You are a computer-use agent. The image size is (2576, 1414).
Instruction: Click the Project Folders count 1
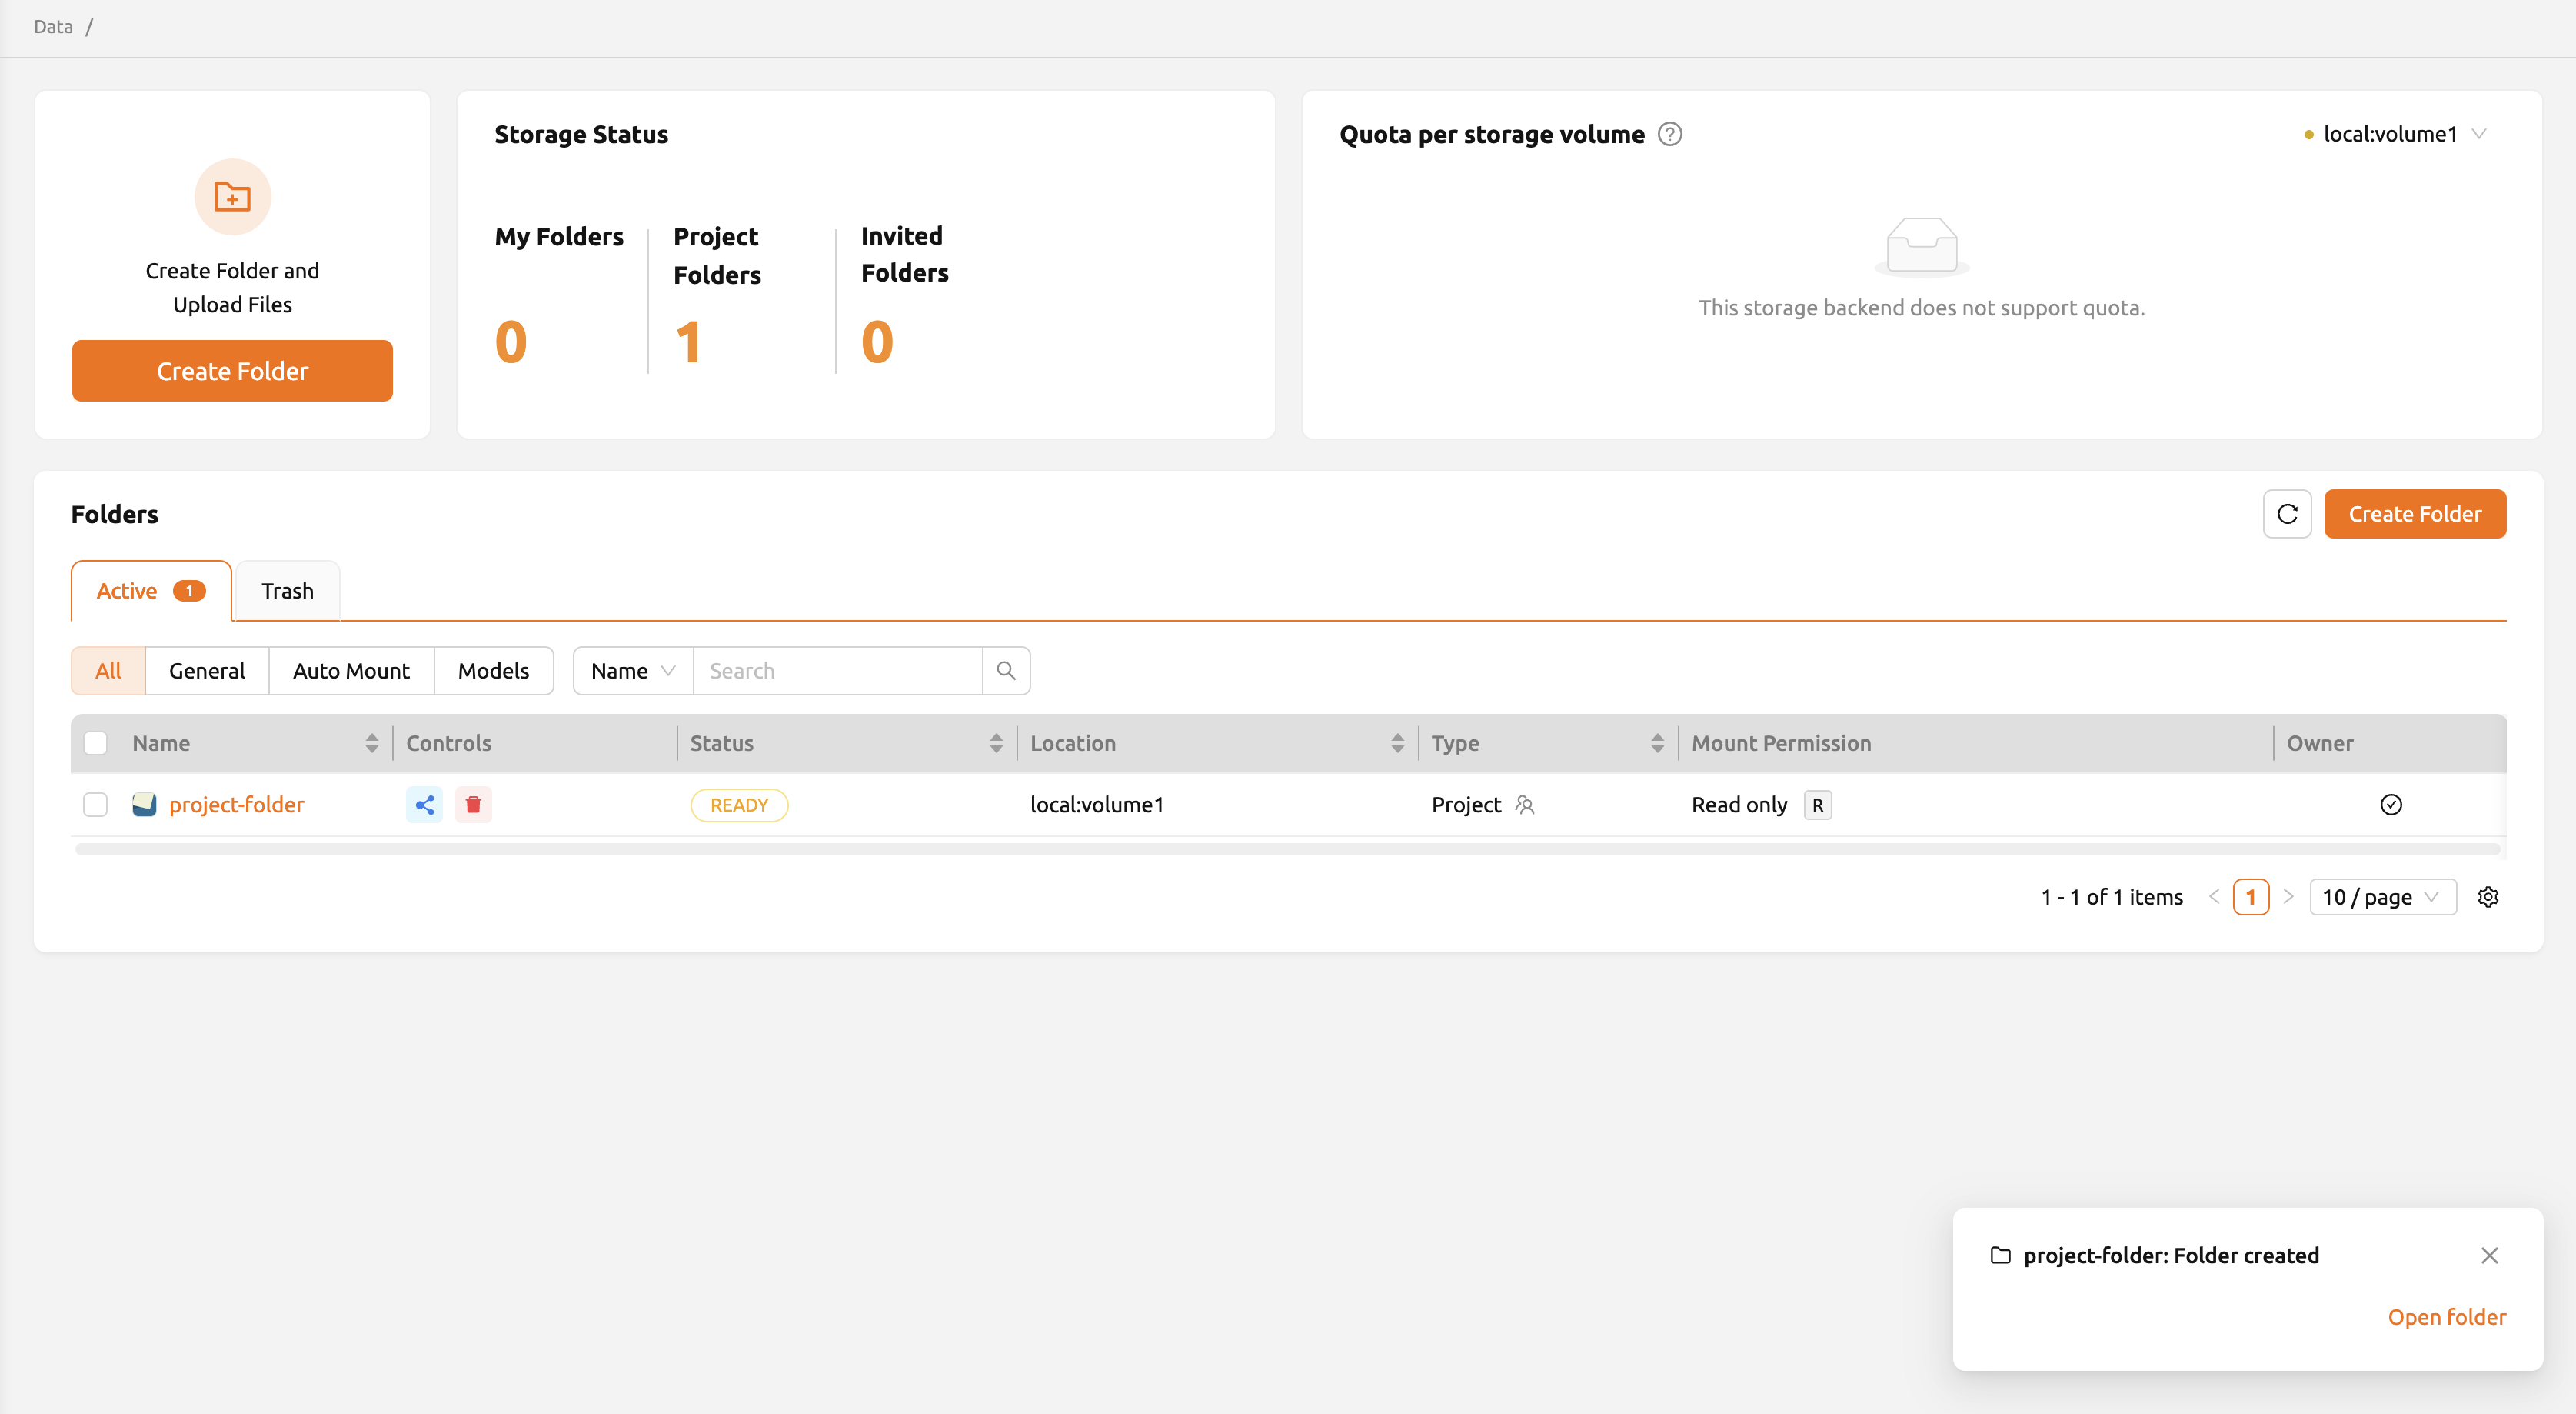click(x=688, y=342)
